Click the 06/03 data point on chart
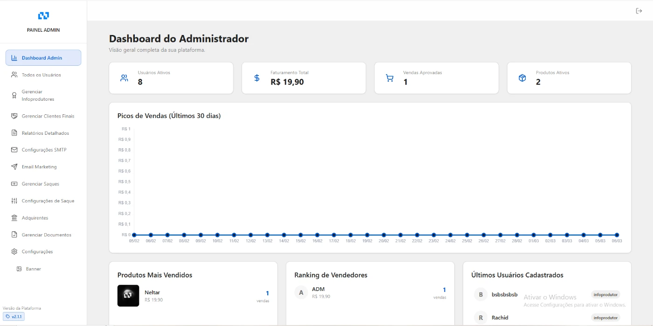653x326 pixels. coord(617,235)
